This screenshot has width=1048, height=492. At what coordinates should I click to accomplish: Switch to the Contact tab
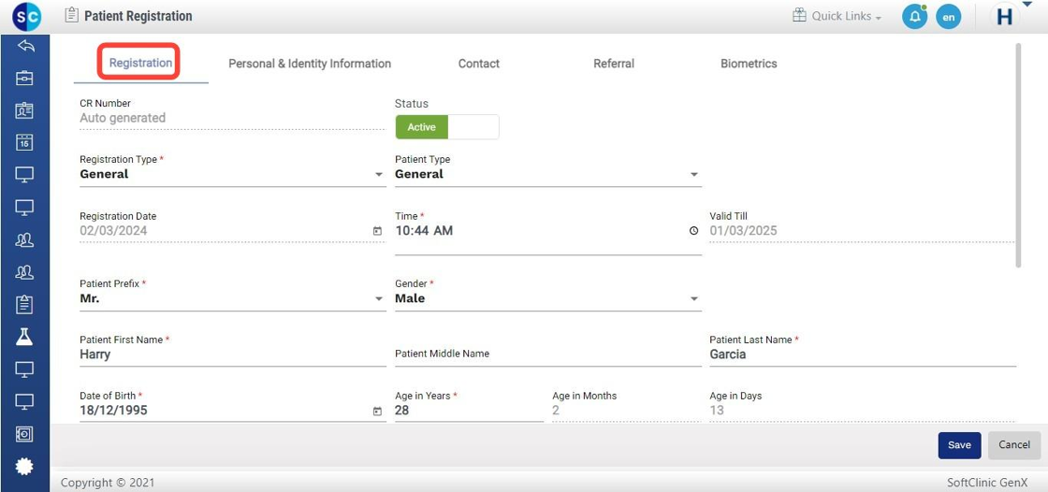[478, 64]
